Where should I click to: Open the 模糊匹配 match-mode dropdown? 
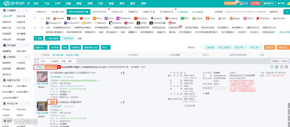click(x=276, y=12)
